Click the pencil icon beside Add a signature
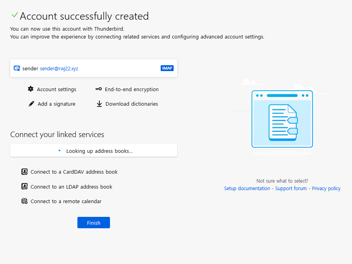The image size is (352, 264). point(31,104)
